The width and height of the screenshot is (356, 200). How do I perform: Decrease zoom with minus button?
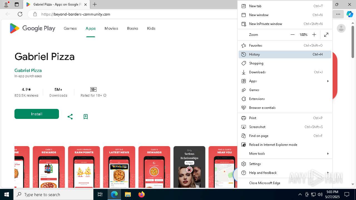click(292, 35)
